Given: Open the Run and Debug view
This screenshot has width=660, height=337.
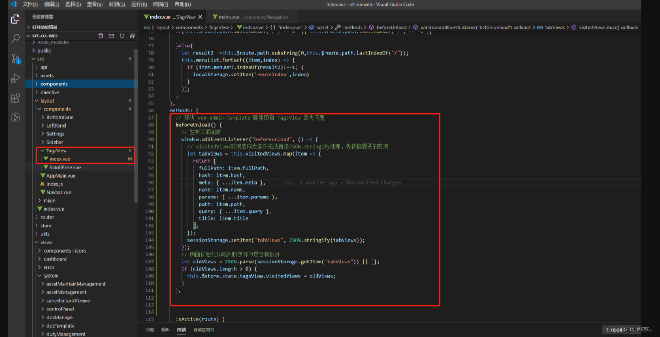Looking at the screenshot, I should [16, 78].
